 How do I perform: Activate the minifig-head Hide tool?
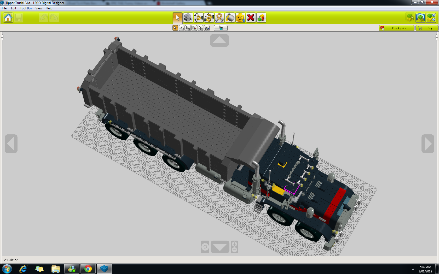[x=240, y=18]
